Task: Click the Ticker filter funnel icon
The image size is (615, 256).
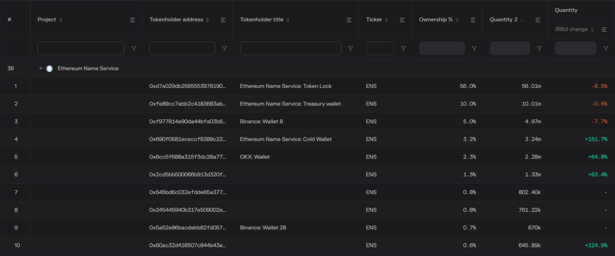Action: tap(403, 48)
